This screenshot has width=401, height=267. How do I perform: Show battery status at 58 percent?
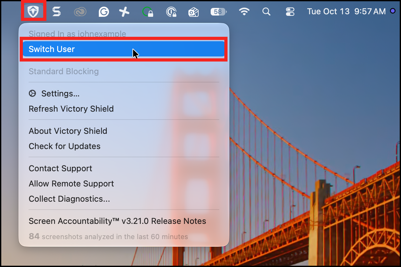(219, 12)
